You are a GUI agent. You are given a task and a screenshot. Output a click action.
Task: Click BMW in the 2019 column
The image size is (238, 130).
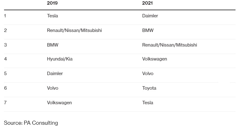tap(53, 45)
